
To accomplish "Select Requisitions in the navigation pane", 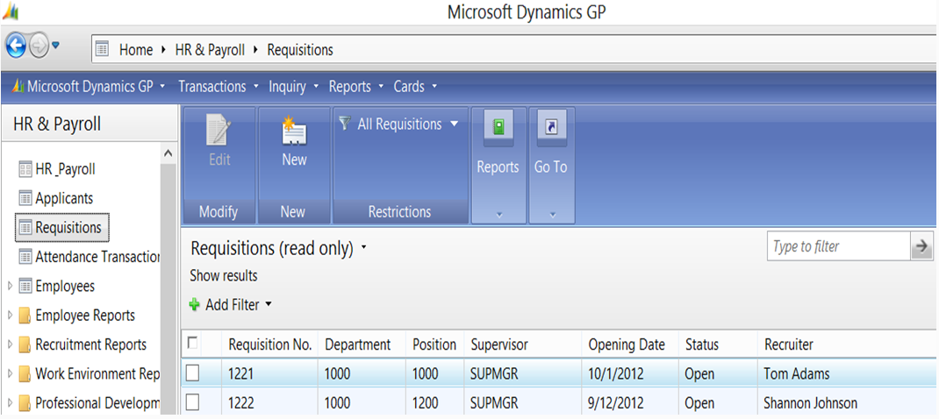I will [x=62, y=227].
